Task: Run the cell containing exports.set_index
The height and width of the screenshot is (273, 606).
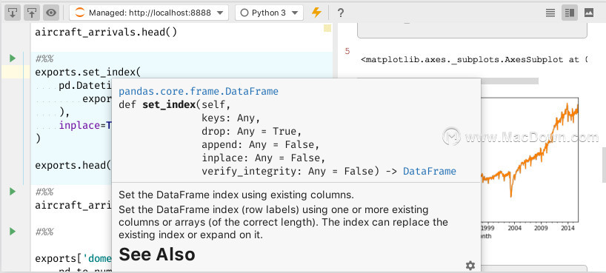Action: pyautogui.click(x=13, y=58)
